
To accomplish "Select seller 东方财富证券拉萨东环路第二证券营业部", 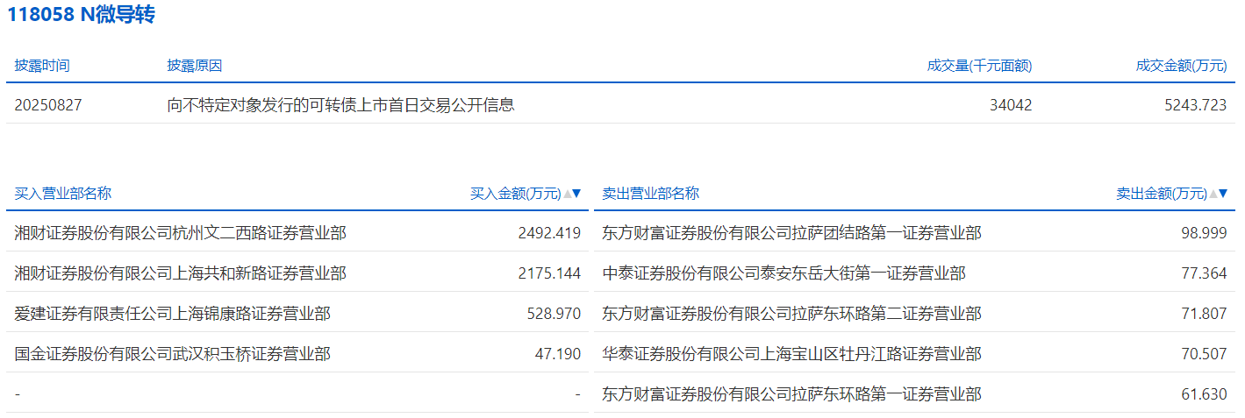I will coord(791,314).
